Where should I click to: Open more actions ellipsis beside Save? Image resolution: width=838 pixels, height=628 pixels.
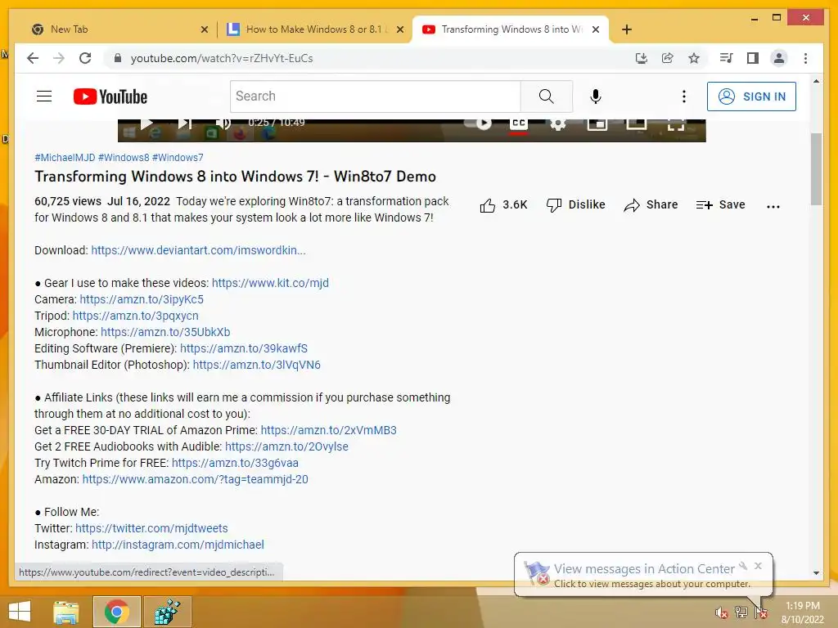(x=773, y=206)
